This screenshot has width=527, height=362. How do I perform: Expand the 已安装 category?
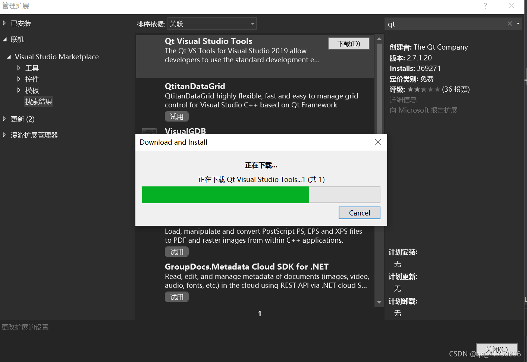click(x=4, y=23)
